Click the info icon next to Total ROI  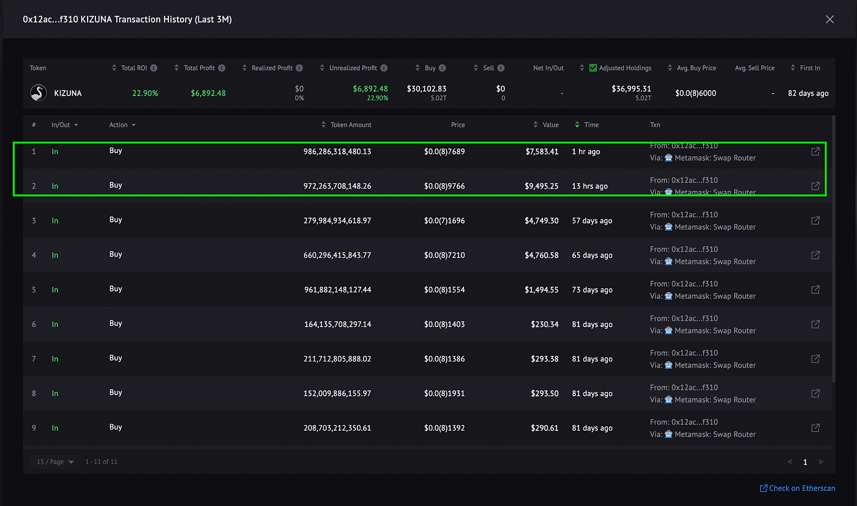154,68
